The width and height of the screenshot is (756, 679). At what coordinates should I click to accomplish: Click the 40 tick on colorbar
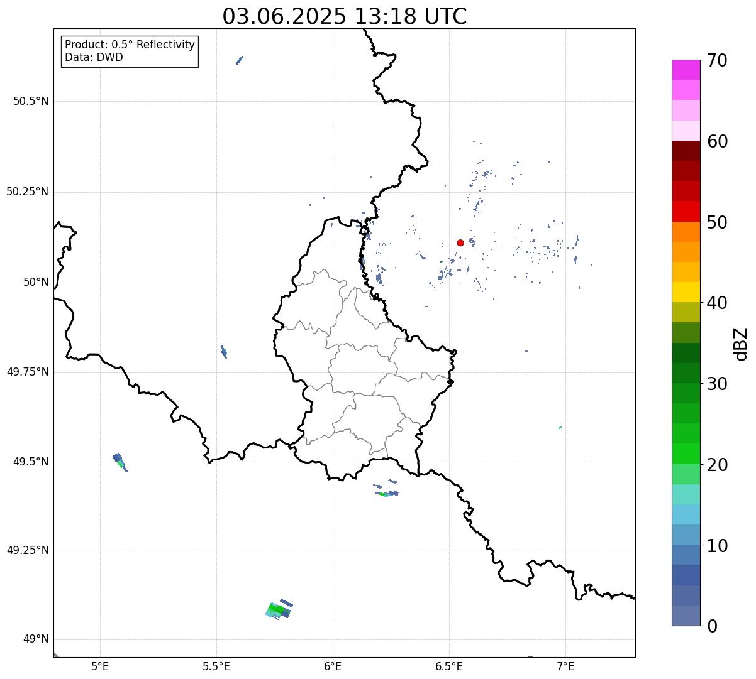(x=717, y=303)
